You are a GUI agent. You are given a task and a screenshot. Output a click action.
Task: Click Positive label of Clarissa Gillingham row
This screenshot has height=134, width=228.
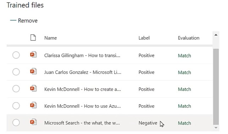point(146,56)
